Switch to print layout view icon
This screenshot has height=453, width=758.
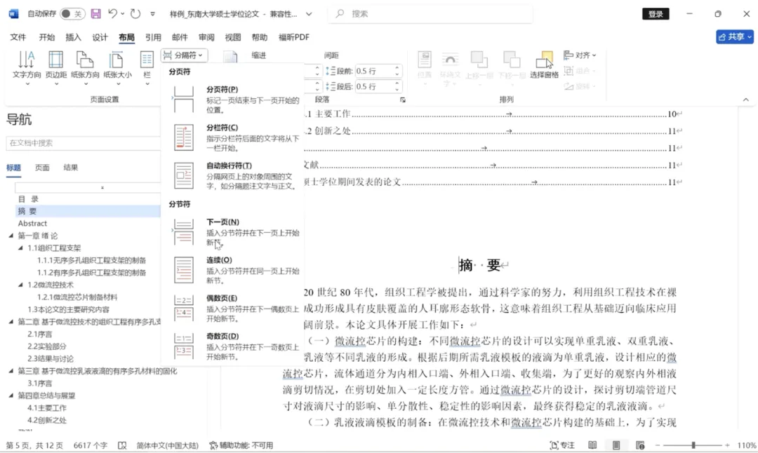[616, 445]
